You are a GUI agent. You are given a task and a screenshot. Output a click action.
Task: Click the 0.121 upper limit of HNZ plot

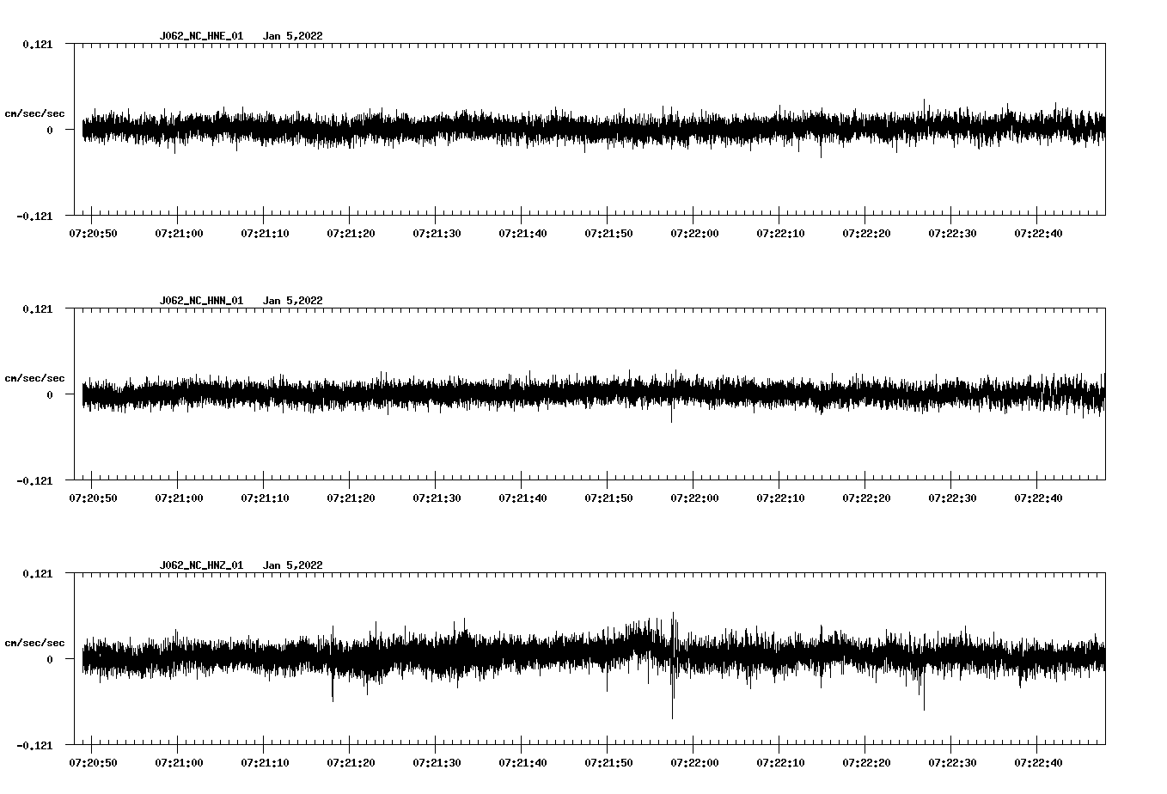(x=37, y=573)
